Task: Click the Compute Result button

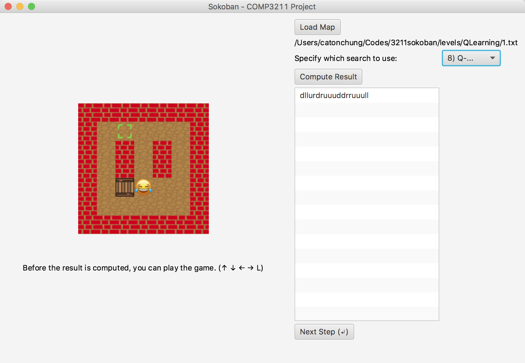Action: coord(328,77)
